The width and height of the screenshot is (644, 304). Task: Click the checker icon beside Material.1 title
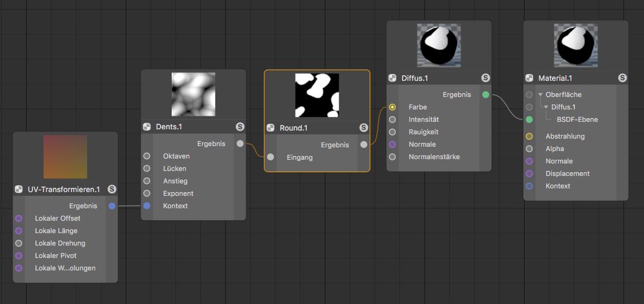[530, 78]
